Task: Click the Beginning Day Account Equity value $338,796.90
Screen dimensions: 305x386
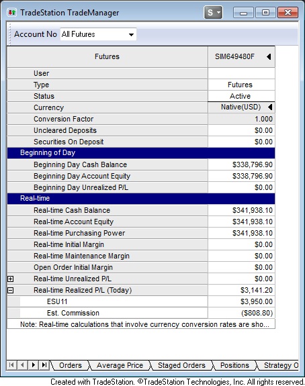Action: tap(253, 176)
